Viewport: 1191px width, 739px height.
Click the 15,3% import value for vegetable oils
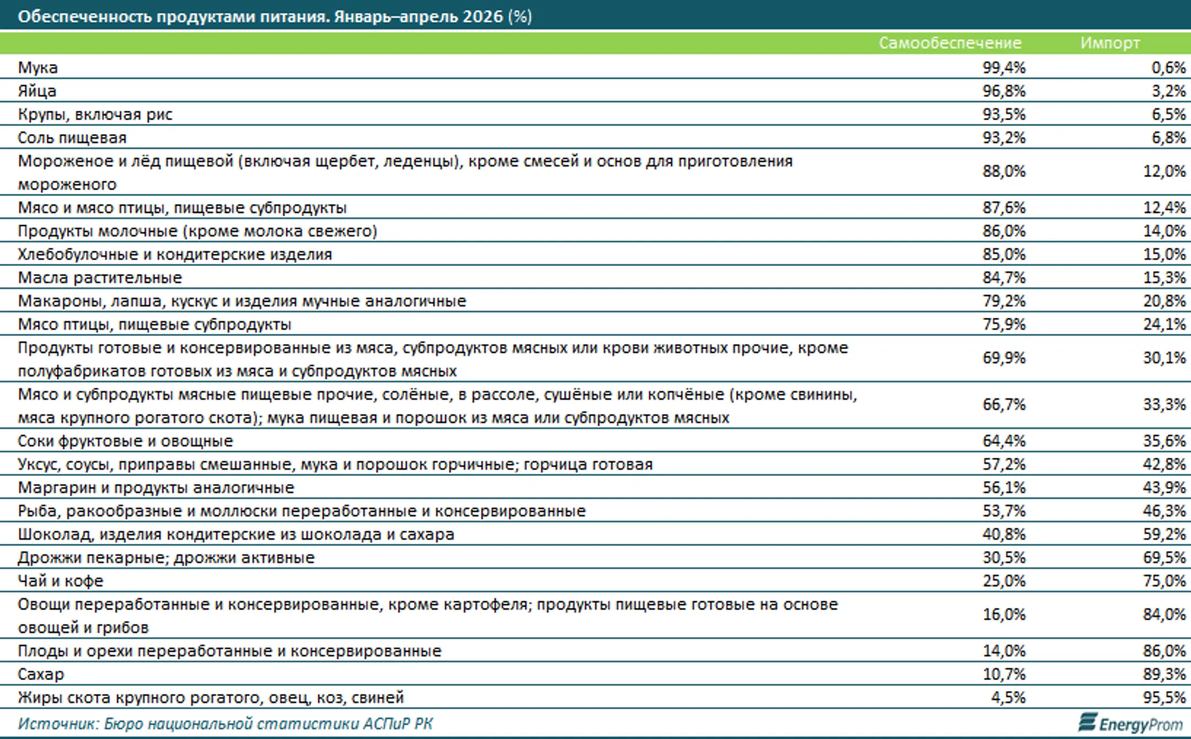1164,277
